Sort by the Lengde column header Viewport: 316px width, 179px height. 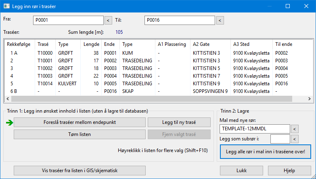click(x=91, y=44)
